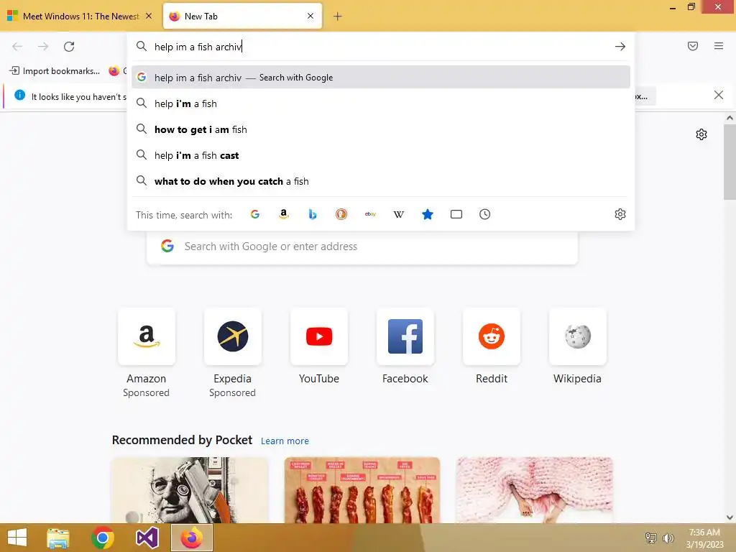Click the address bar text field
The height and width of the screenshot is (552, 736).
point(380,47)
